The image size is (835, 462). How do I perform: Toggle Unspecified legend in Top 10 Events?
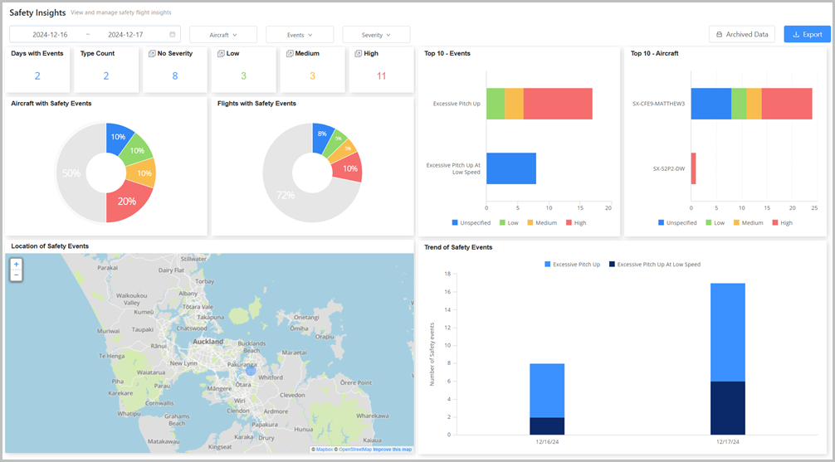pos(471,223)
